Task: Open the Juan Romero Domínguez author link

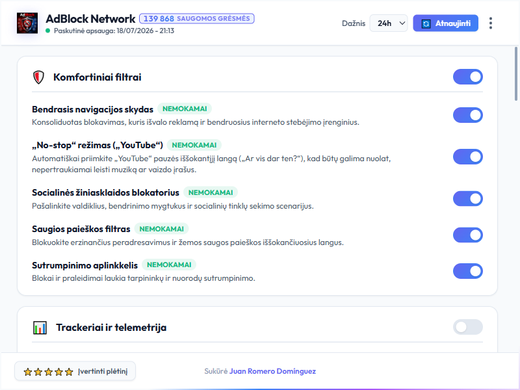Action: pos(272,371)
